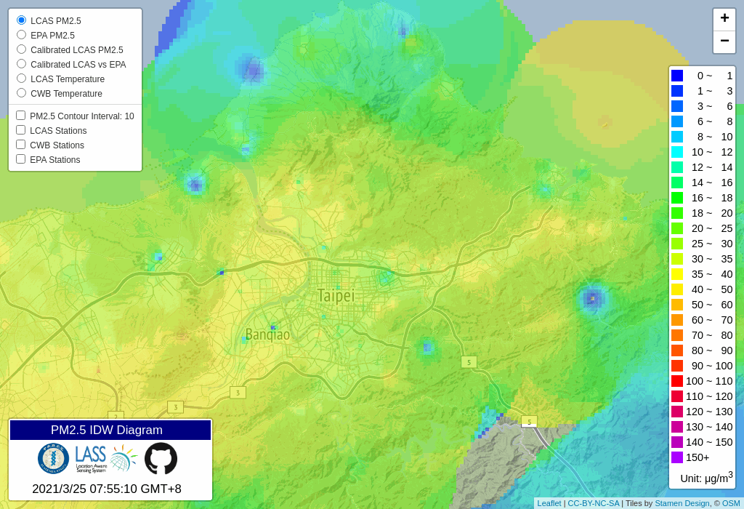This screenshot has width=744, height=509.
Task: Click the purple 150+ legend swatch
Action: coord(677,457)
